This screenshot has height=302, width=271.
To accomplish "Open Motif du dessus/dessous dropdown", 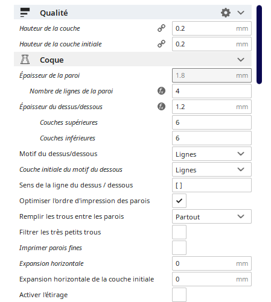I will coord(212,154).
